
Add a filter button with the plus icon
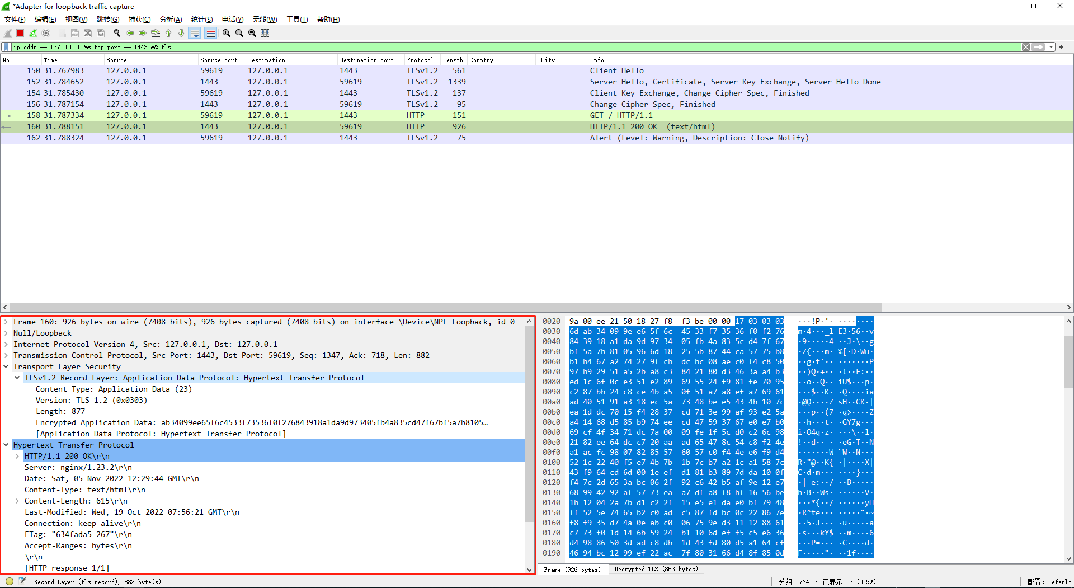click(1061, 47)
